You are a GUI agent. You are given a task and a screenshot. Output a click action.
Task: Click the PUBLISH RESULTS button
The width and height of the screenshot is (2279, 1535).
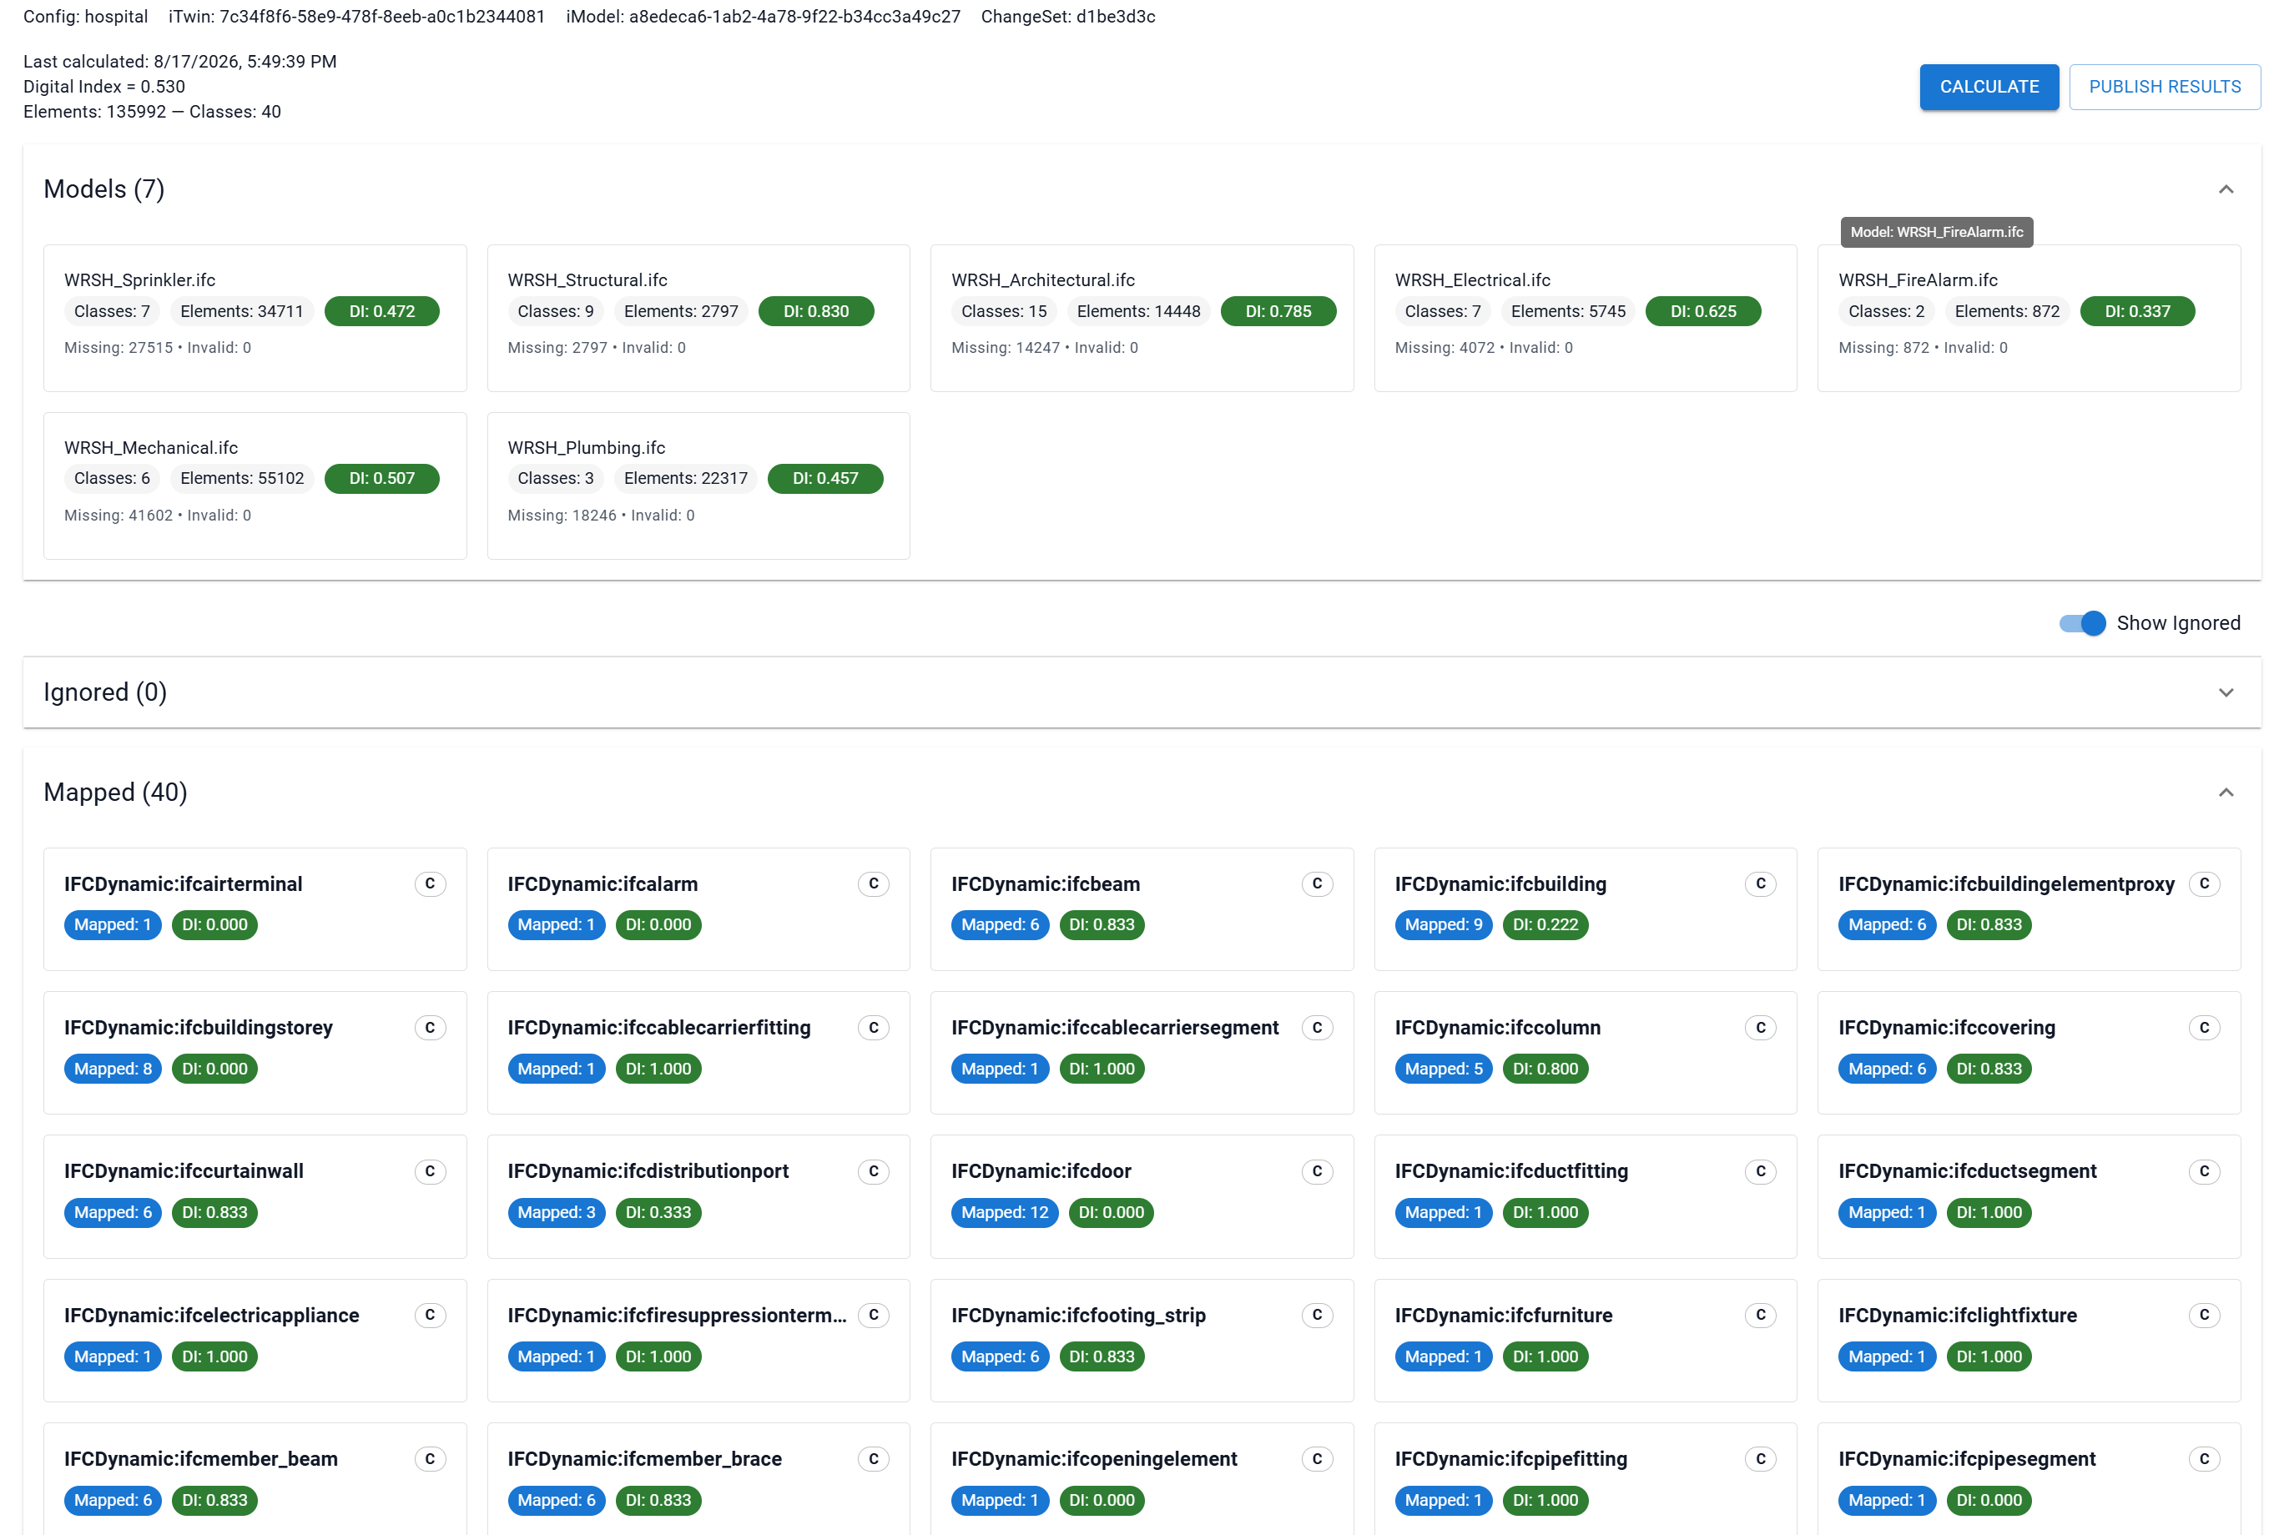(2164, 86)
